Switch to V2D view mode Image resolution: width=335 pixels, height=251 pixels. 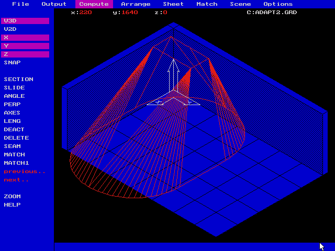[10, 29]
